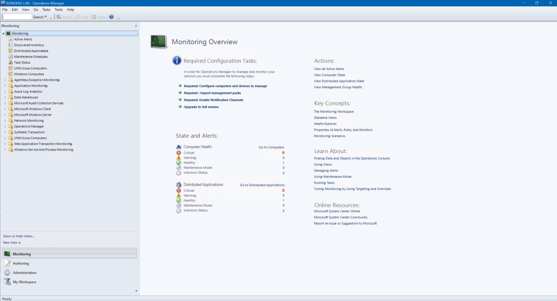
Task: Click inside the search input box
Action: coord(16,17)
